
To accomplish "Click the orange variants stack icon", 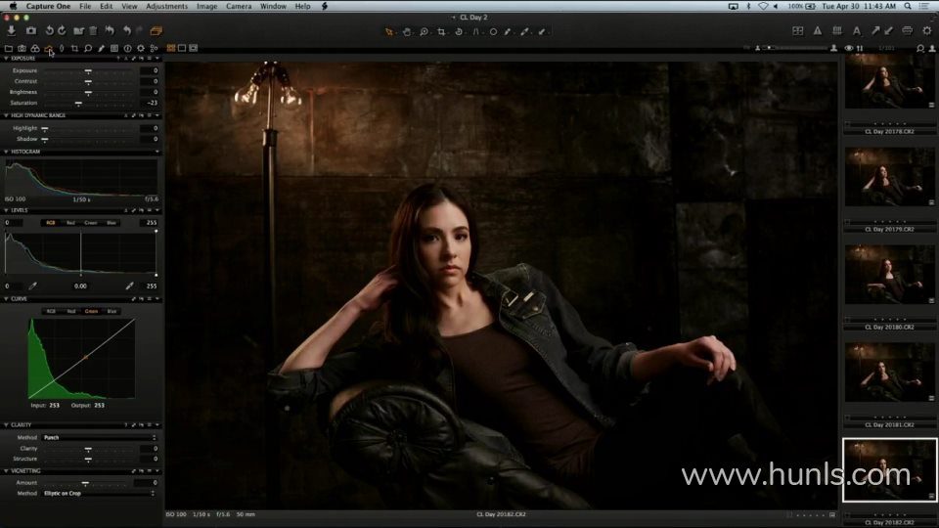I will [156, 30].
